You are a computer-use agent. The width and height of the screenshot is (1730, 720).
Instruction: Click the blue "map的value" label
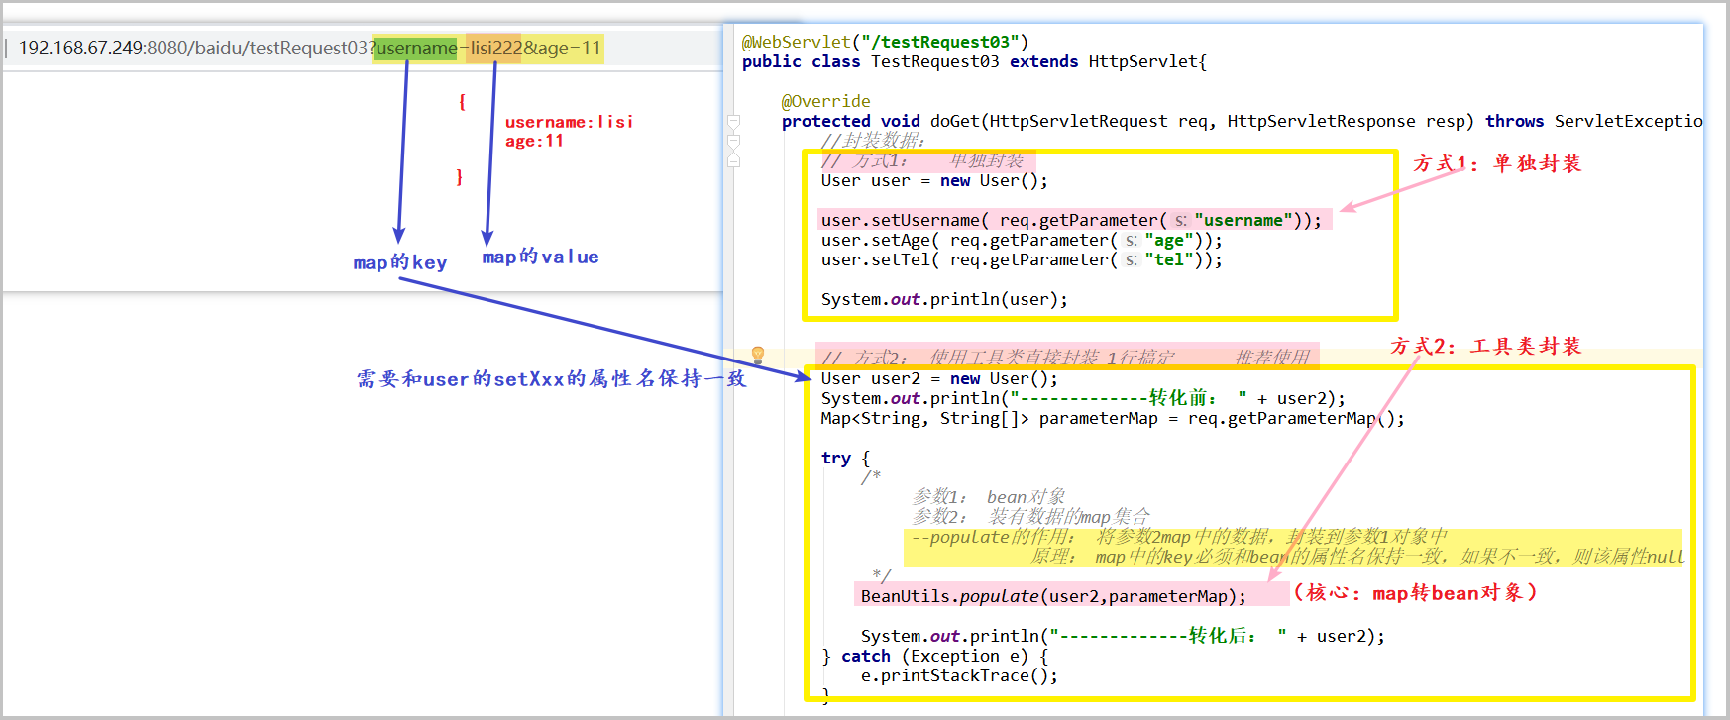pos(540,257)
